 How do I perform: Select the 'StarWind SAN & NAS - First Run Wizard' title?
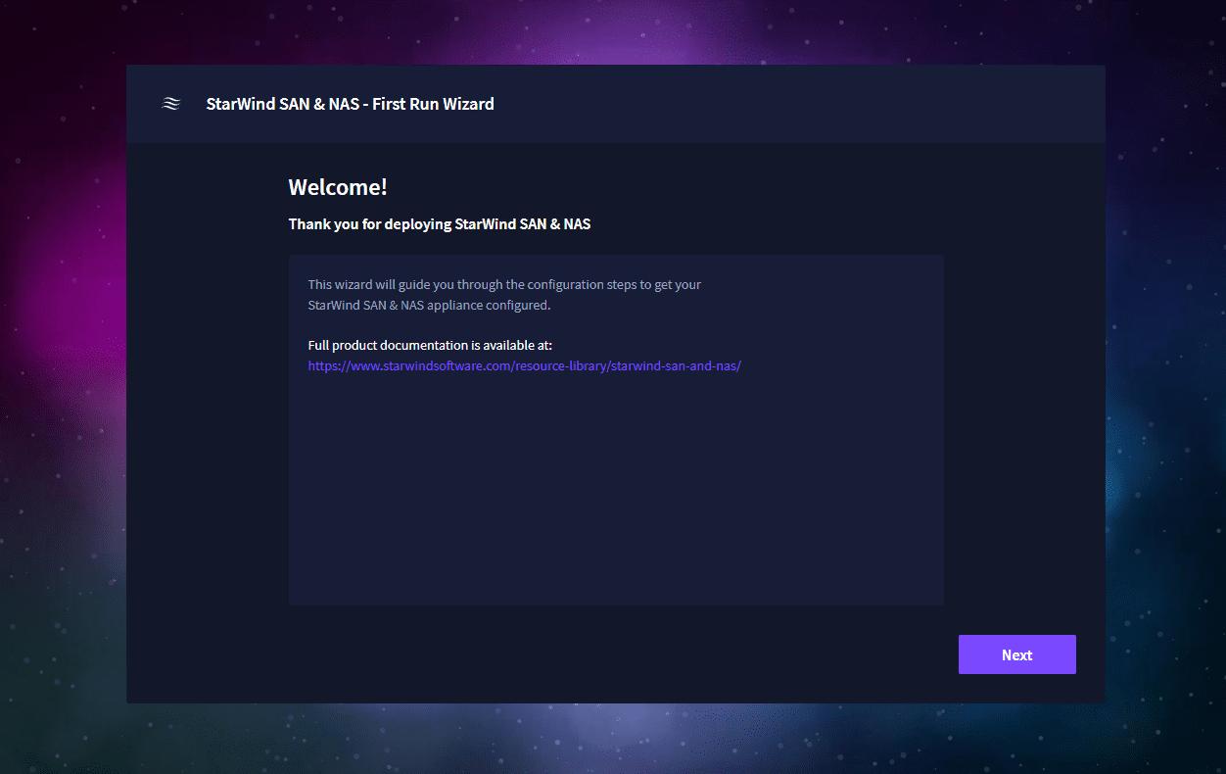(350, 104)
